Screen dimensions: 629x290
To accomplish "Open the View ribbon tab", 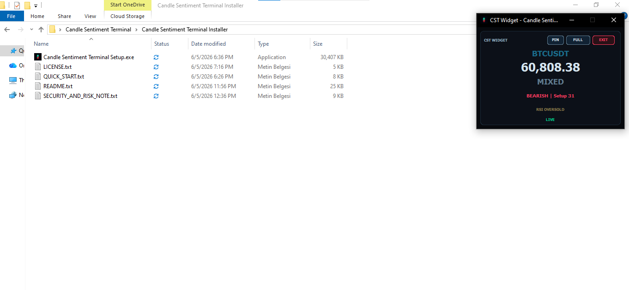I will click(90, 16).
